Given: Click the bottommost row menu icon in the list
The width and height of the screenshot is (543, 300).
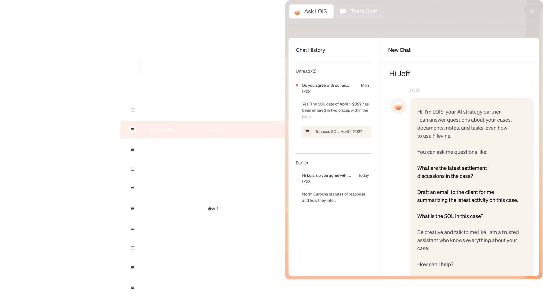Looking at the screenshot, I should pyautogui.click(x=132, y=287).
